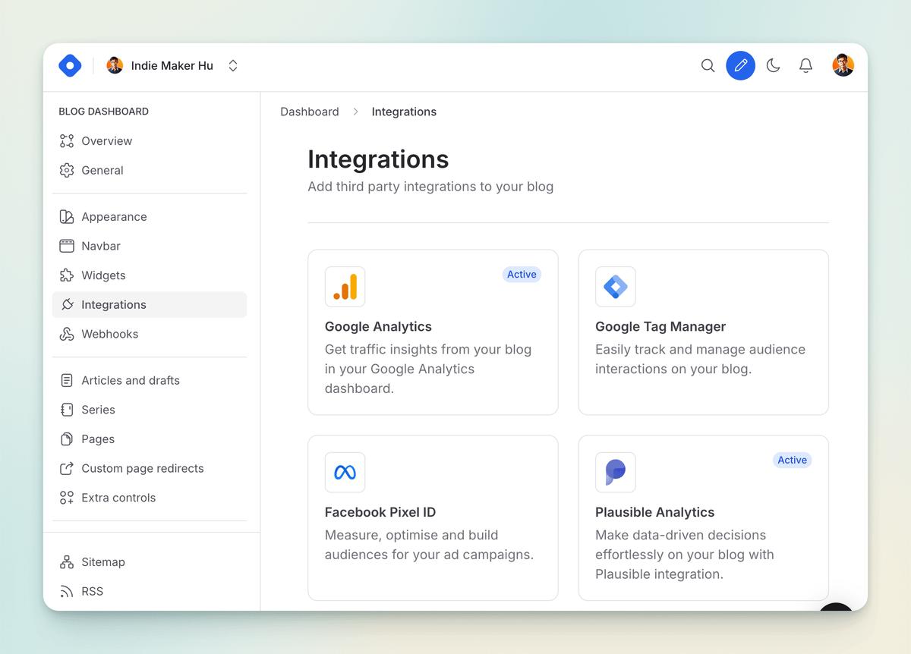The width and height of the screenshot is (911, 654).
Task: Select the Google Tag Manager icon
Action: point(615,287)
